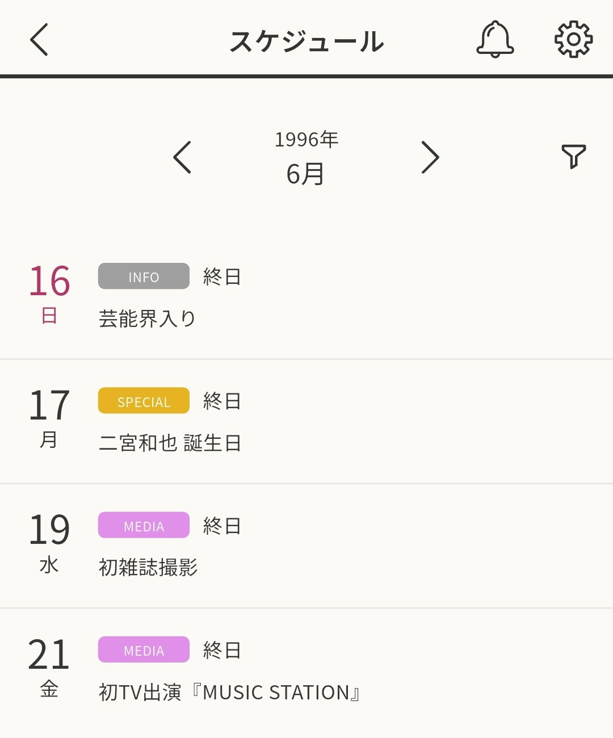Select date 21 金 in list
613x738 pixels.
pyautogui.click(x=49, y=666)
